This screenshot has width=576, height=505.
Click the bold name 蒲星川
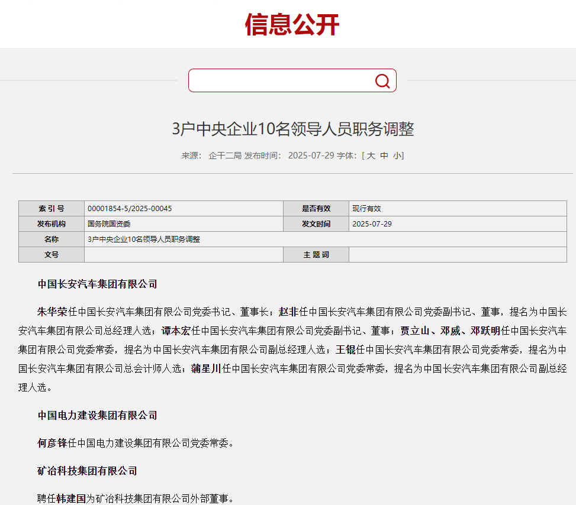(206, 368)
